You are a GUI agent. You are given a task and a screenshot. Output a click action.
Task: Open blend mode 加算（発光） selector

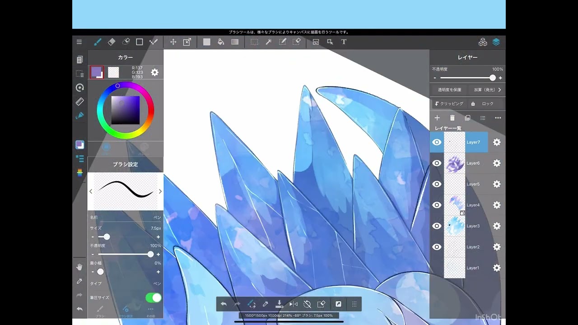tap(487, 90)
